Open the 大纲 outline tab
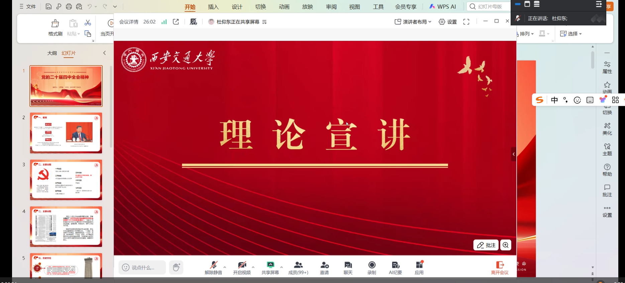 pyautogui.click(x=52, y=53)
